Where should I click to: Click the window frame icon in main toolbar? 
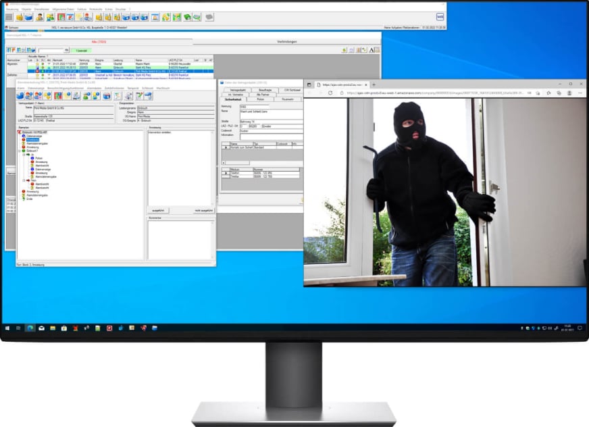pos(155,17)
